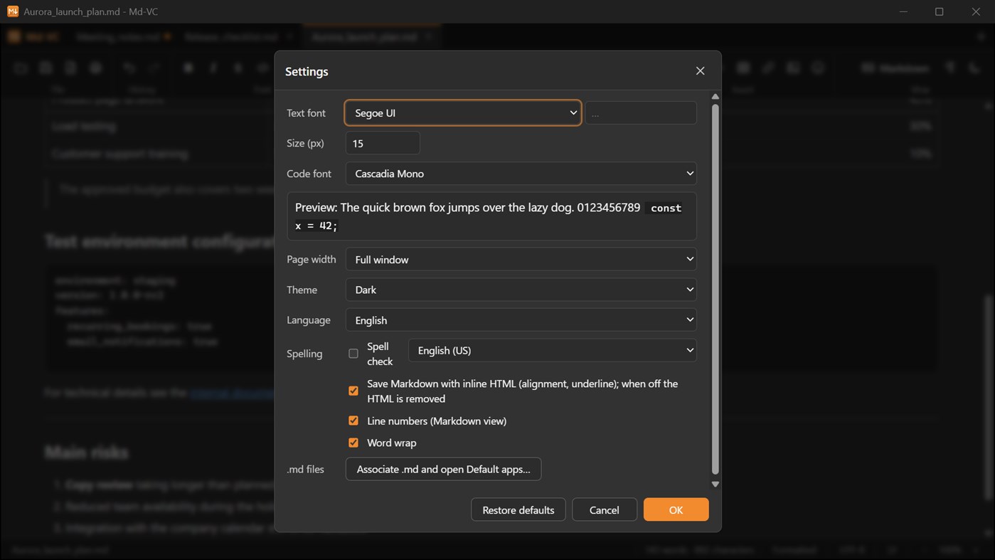Click the Restore defaults button
The image size is (995, 560).
pos(518,509)
